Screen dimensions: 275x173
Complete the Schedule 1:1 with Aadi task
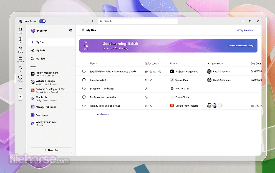(x=84, y=89)
